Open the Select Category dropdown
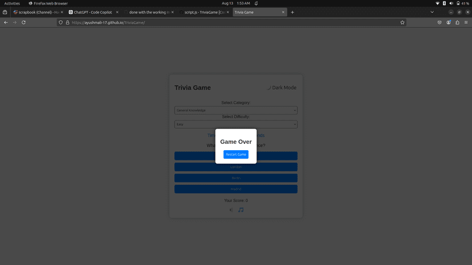 pyautogui.click(x=235, y=110)
